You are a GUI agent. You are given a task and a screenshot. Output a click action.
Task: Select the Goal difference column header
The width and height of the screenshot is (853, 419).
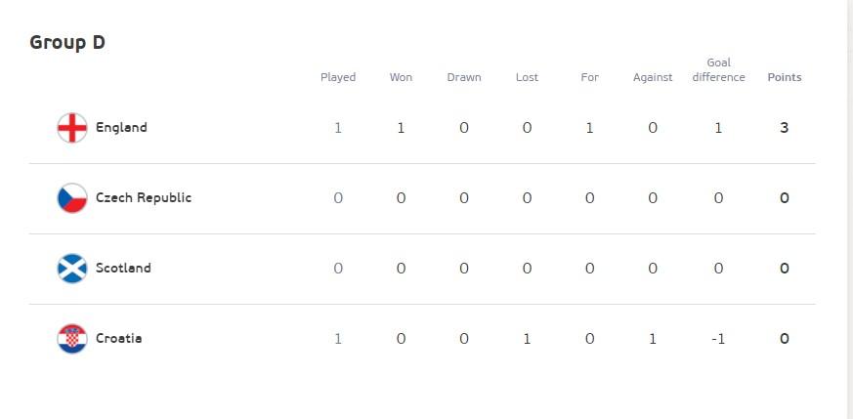(718, 70)
